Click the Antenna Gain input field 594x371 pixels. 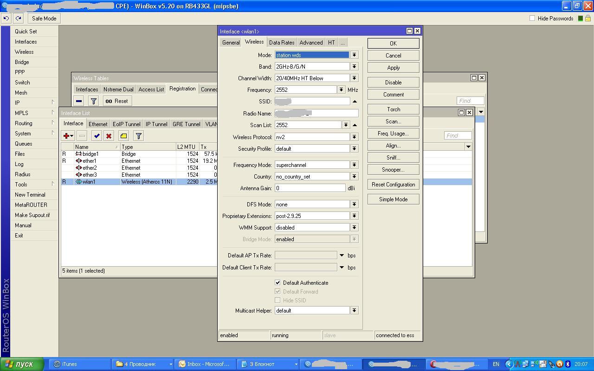point(310,188)
